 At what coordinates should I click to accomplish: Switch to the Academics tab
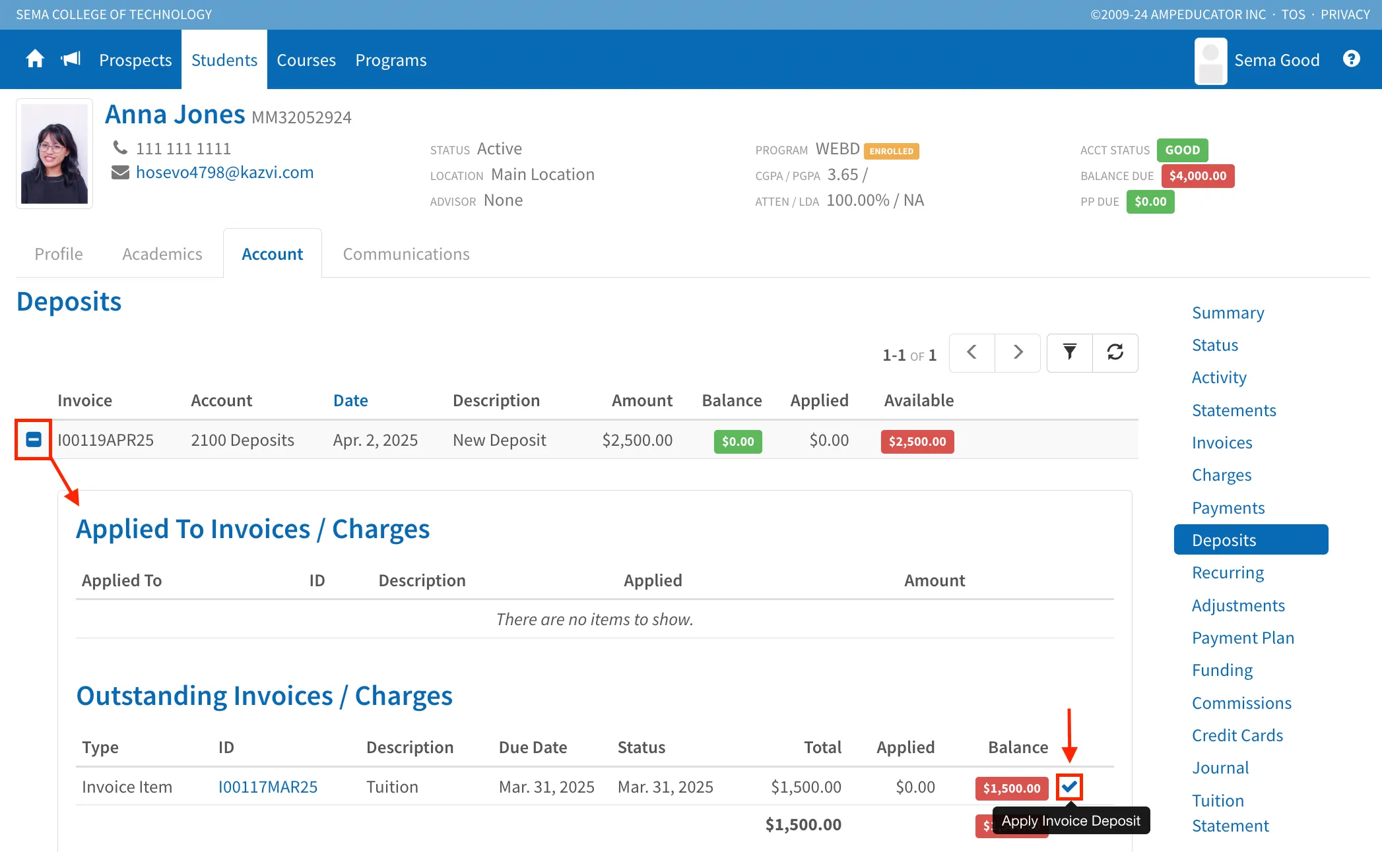click(162, 254)
